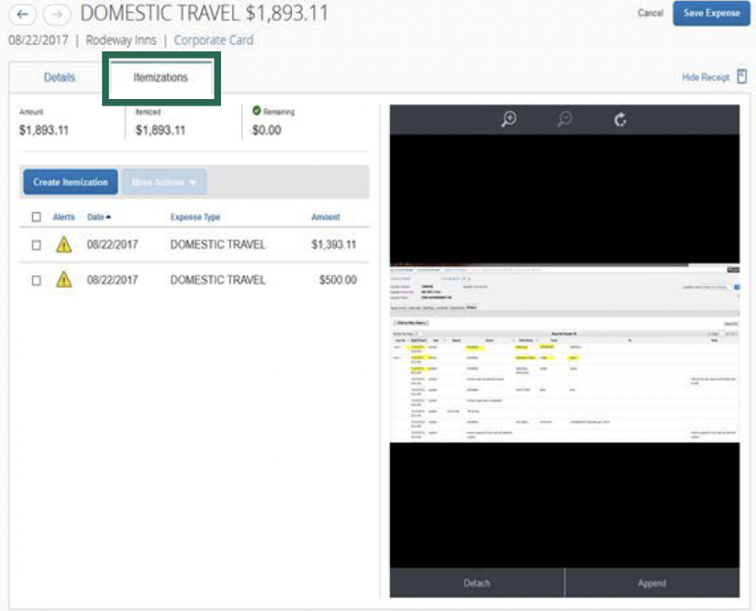Viewport: 756px width, 611px height.
Task: Switch to the Details tab
Action: pyautogui.click(x=60, y=78)
